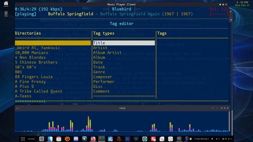The image size is (253, 142).
Task: Click the Buffalo Springfield Again album text
Action: (130, 14)
